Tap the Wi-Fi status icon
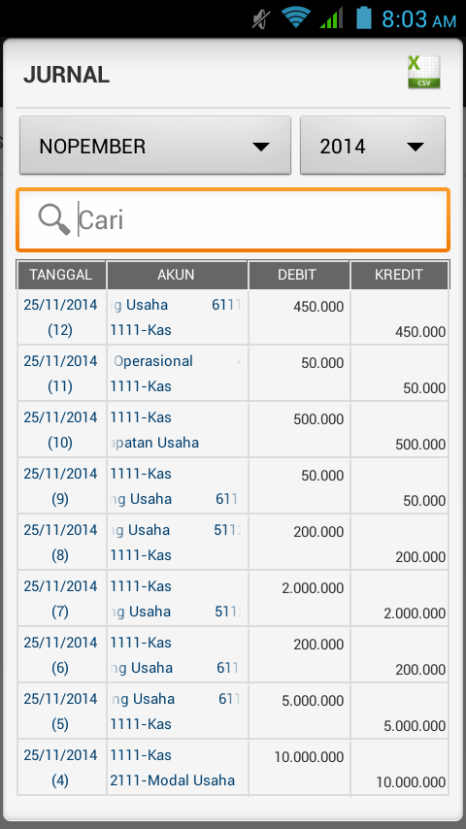This screenshot has width=466, height=829. pos(296,18)
